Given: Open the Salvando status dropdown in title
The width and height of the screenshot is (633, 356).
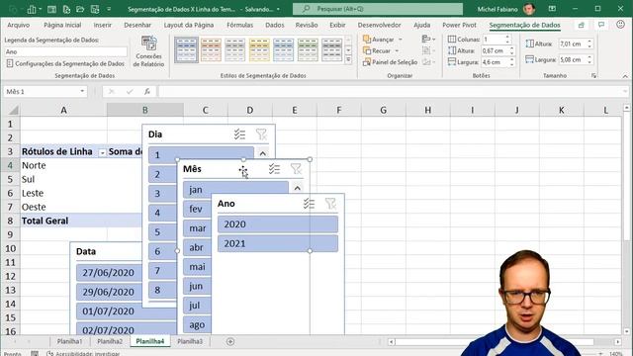Looking at the screenshot, I should click(278, 9).
